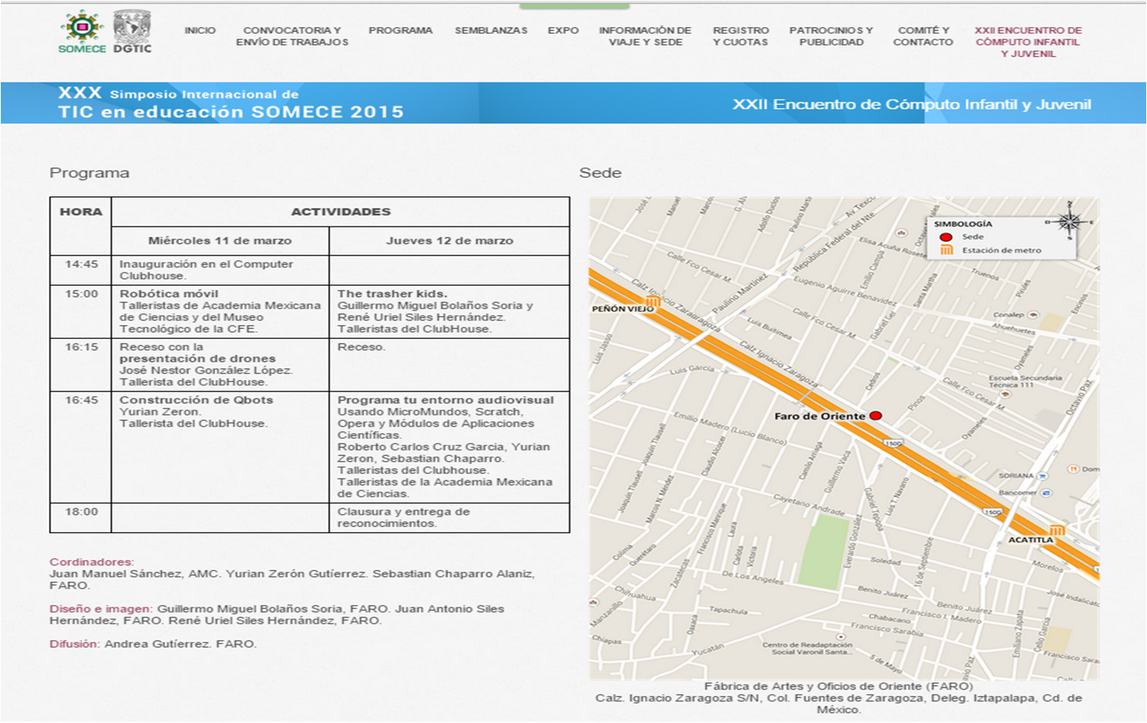Click the Peñón Viejo metro station icon
The image size is (1147, 723).
click(x=652, y=302)
